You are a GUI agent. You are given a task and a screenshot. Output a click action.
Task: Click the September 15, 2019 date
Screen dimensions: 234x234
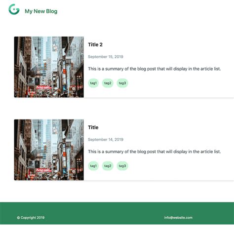[106, 57]
